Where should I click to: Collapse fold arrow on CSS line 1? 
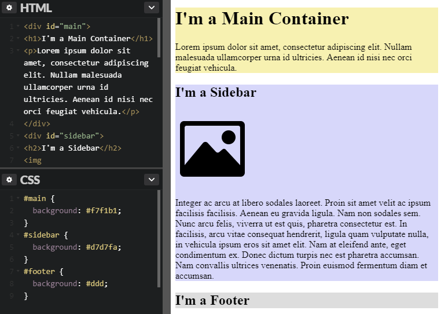[18, 198]
